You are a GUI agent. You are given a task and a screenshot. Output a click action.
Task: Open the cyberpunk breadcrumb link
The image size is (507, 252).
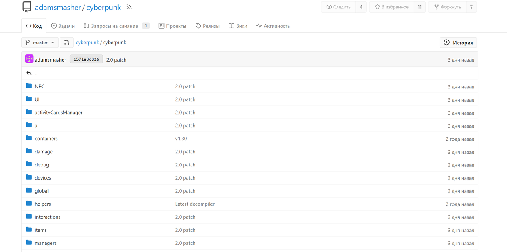pyautogui.click(x=87, y=43)
